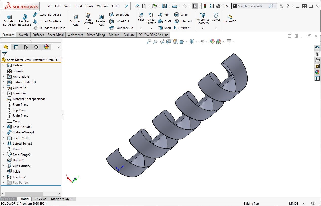This screenshot has width=321, height=206.
Task: Toggle the Hide/Show Items eye icon
Action: tap(202, 41)
